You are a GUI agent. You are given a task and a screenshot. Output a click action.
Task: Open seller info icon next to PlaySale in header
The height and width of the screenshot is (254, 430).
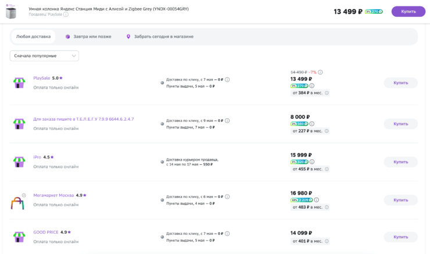[66, 14]
